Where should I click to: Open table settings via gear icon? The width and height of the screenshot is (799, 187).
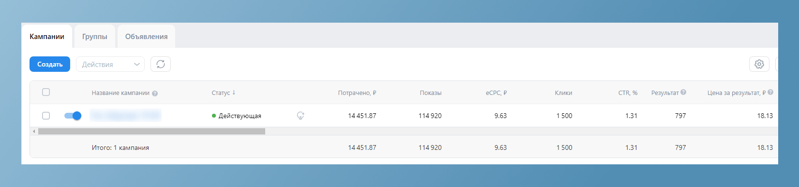[759, 64]
